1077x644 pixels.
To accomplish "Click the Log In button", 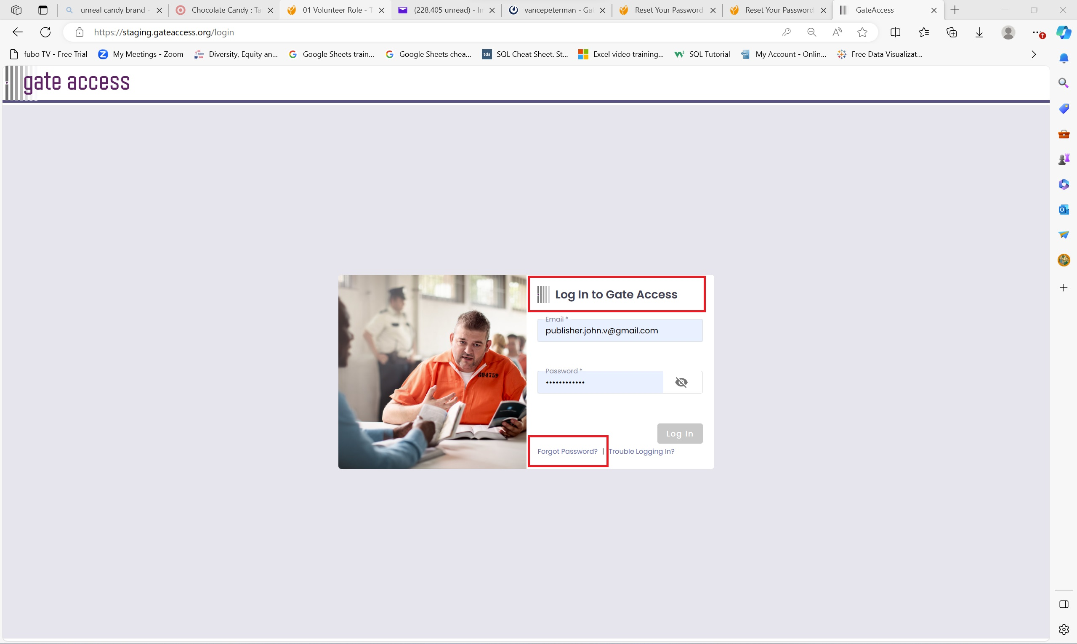I will (x=680, y=434).
